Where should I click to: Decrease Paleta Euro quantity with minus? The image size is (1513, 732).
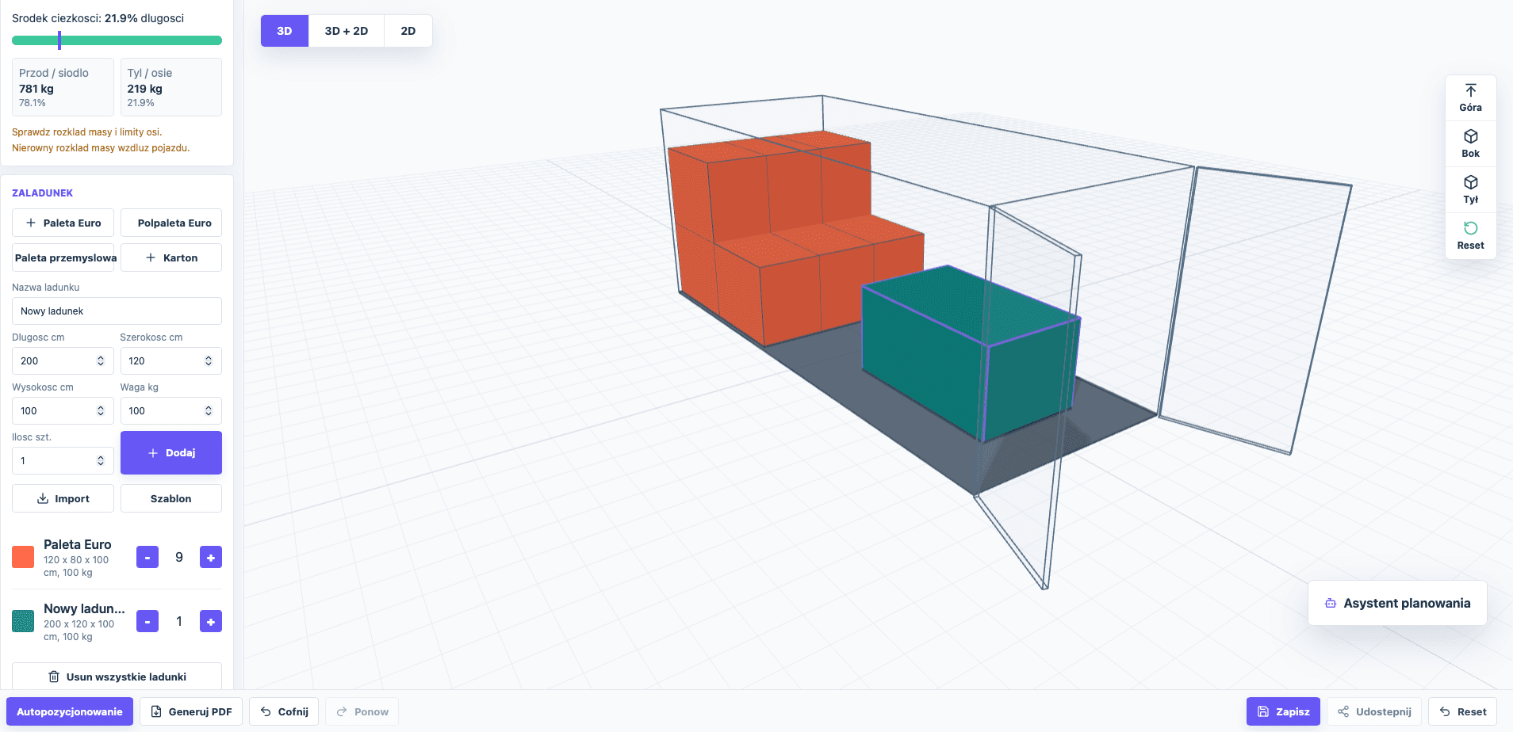147,558
